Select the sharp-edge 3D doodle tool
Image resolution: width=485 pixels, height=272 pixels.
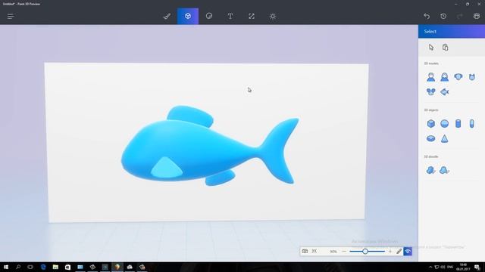[x=431, y=170]
